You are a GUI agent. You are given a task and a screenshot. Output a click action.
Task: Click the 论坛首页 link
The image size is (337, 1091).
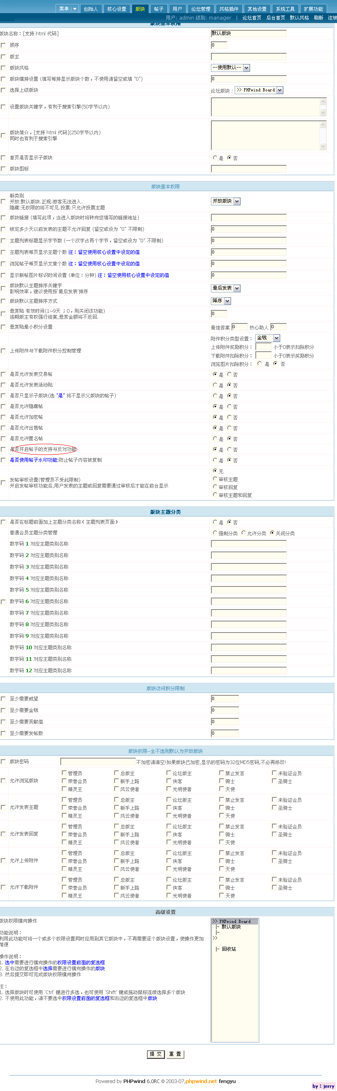pos(252,18)
